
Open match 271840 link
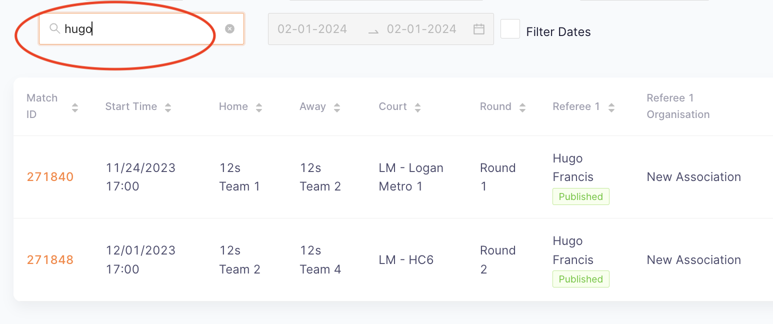click(x=50, y=177)
